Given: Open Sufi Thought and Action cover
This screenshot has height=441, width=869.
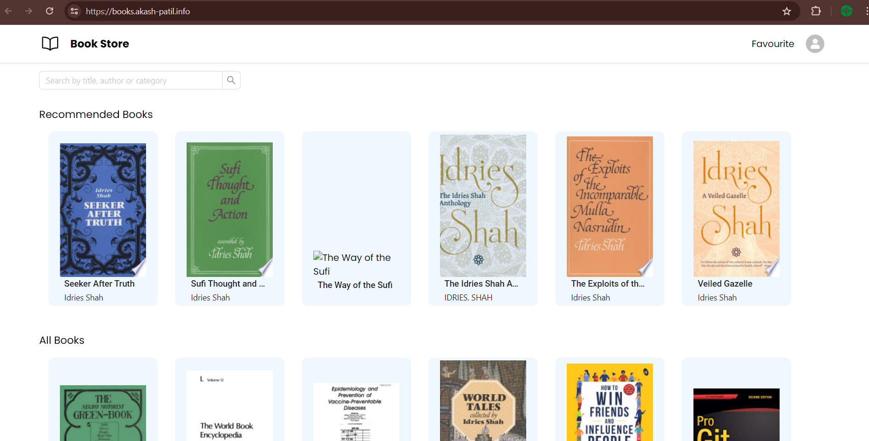Looking at the screenshot, I should tap(229, 210).
